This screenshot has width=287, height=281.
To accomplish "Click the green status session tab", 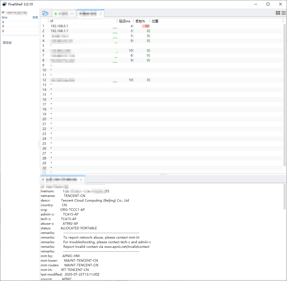I will pyautogui.click(x=64, y=13).
